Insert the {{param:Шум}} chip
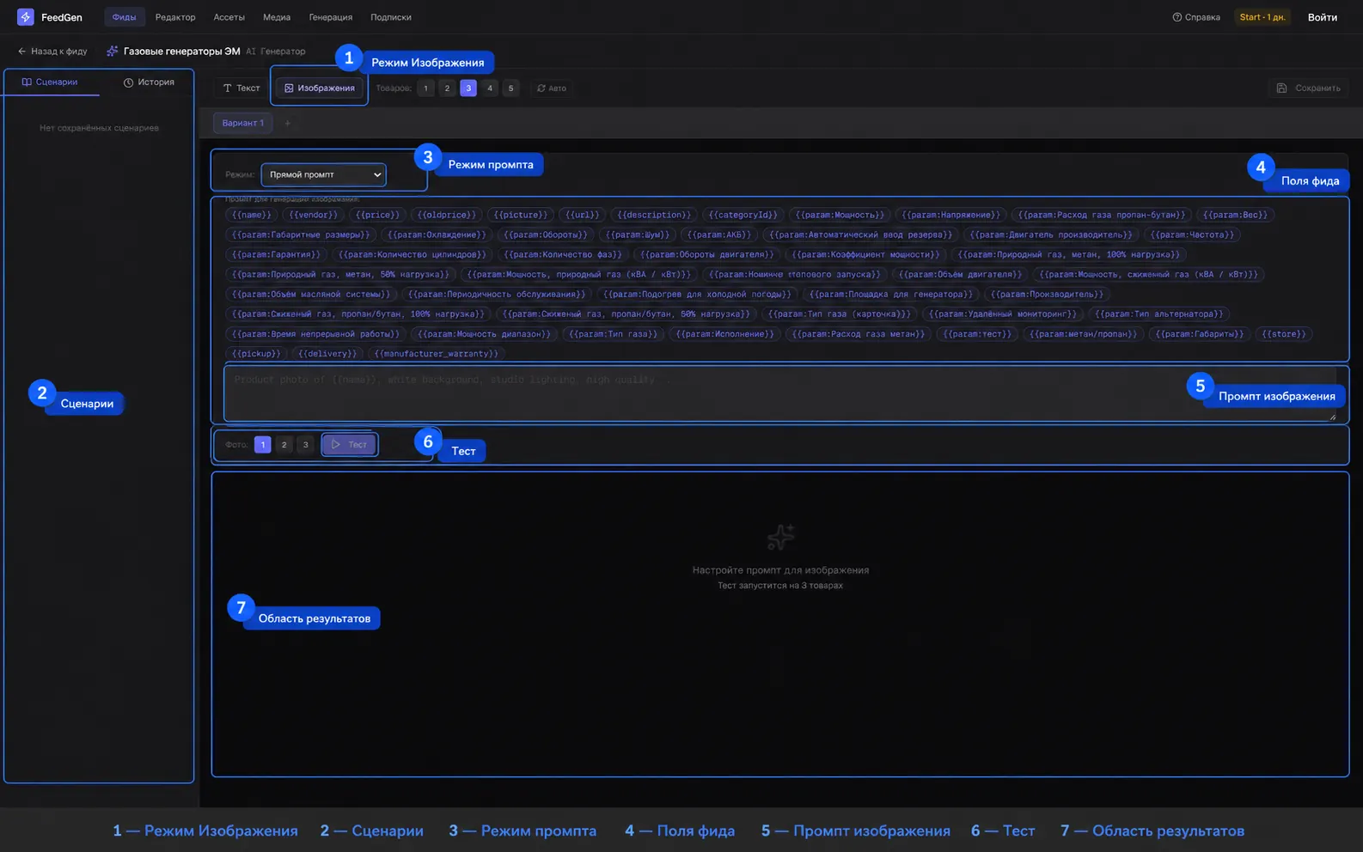 (637, 234)
